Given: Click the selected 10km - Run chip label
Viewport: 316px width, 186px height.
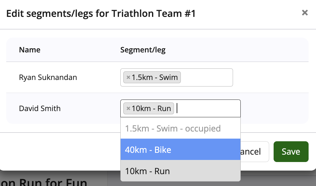Looking at the screenshot, I should (x=151, y=109).
